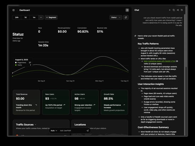Click the August 8, 2025 tooltip date
Screen dimensions: 195x146
click(x=22, y=60)
